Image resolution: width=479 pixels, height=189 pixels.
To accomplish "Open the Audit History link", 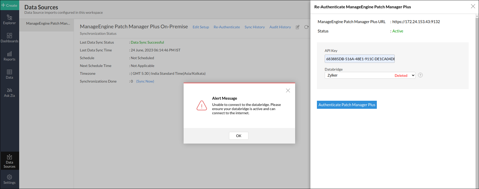I will 280,27.
